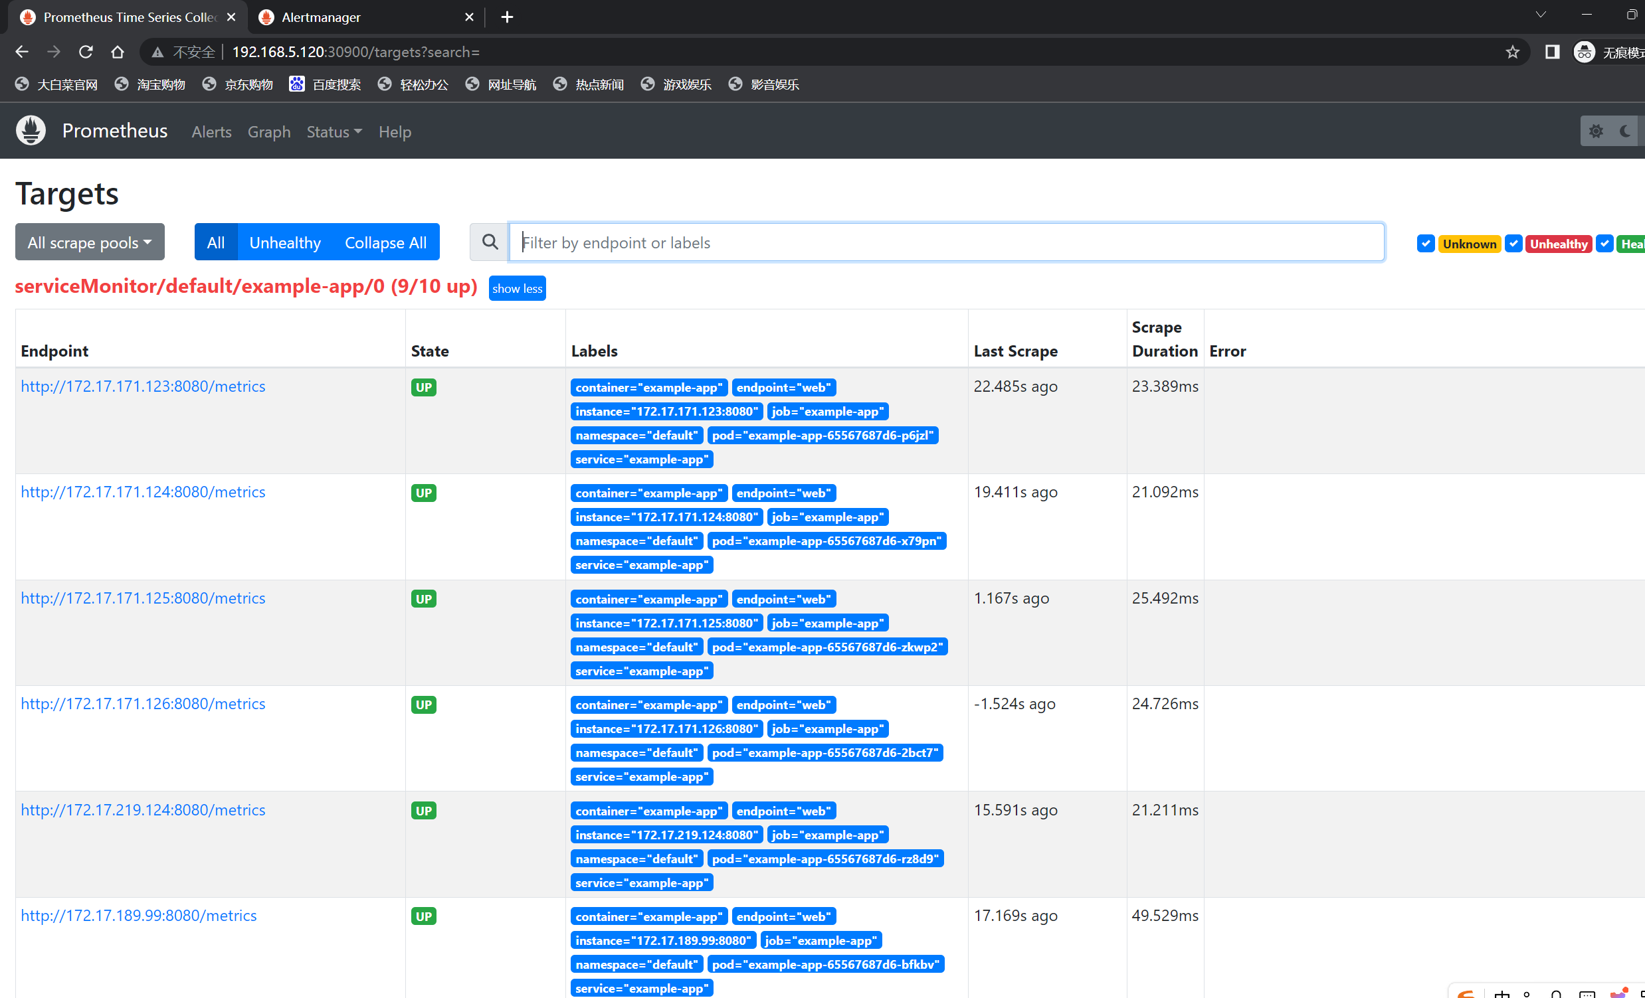Open the All scrape pools dropdown
Screen dimensions: 1645x998
(90, 242)
